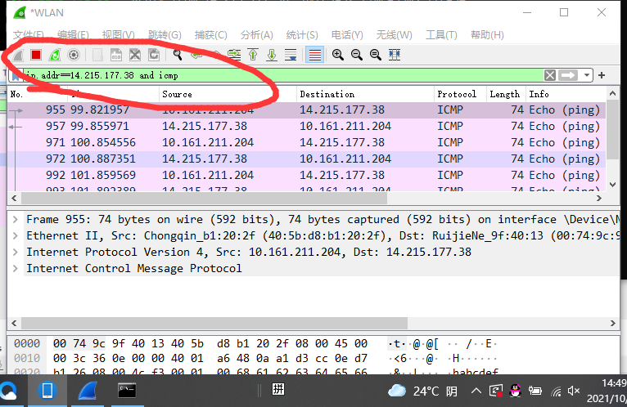
Task: Click the greyed start capture fin icon
Action: coord(17,55)
